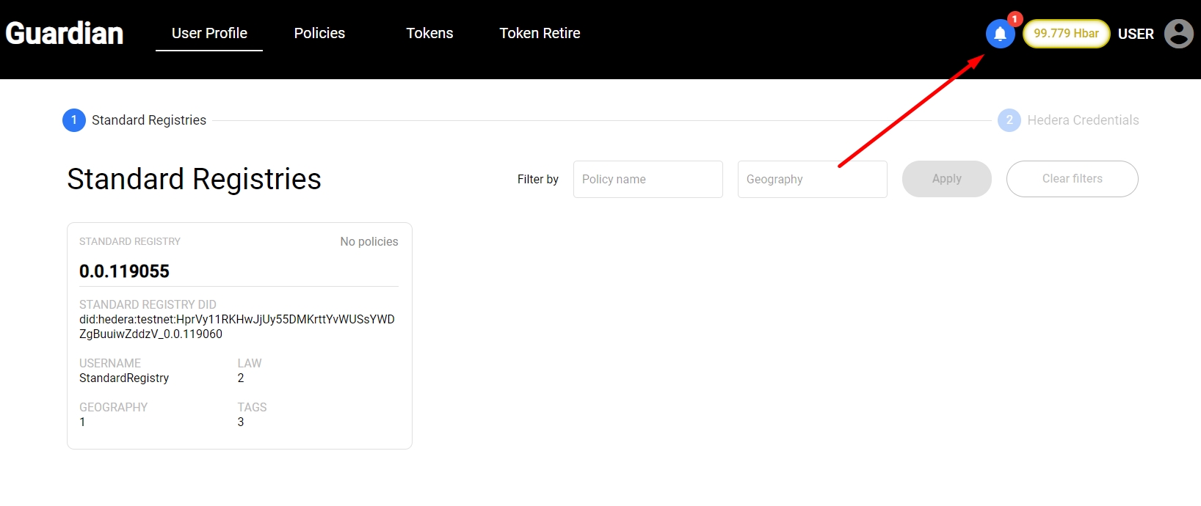Select the Standard Registry card 0.0.119055
1201x506 pixels.
coord(239,271)
